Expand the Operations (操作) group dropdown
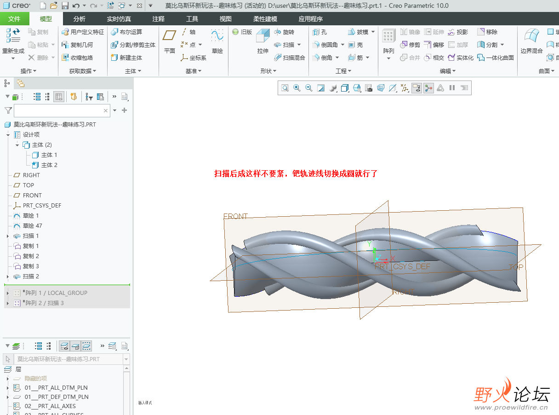 [29, 71]
